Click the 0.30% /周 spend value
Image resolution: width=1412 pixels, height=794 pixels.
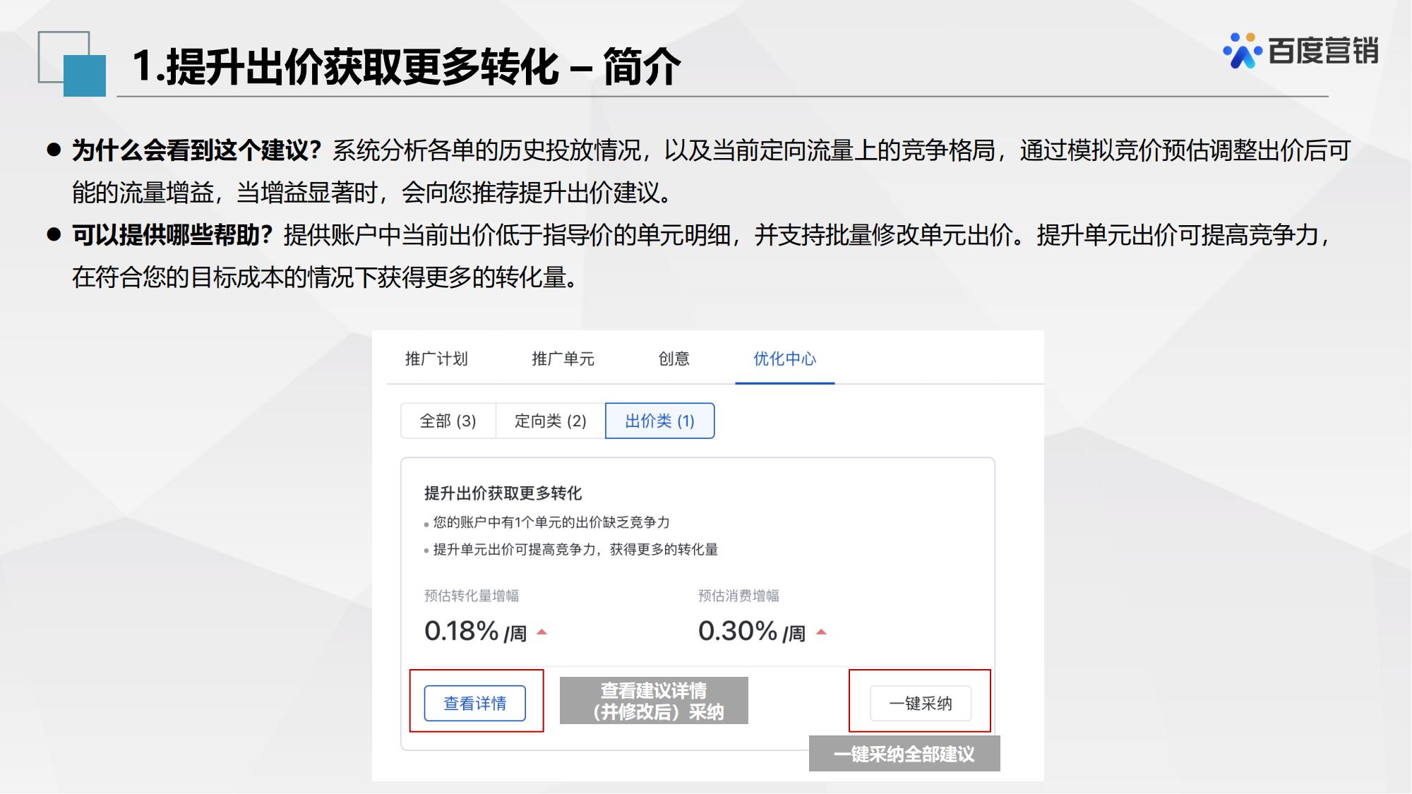(752, 631)
